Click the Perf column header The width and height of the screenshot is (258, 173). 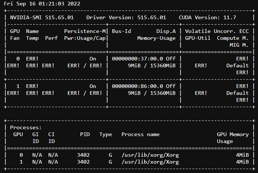click(51, 38)
